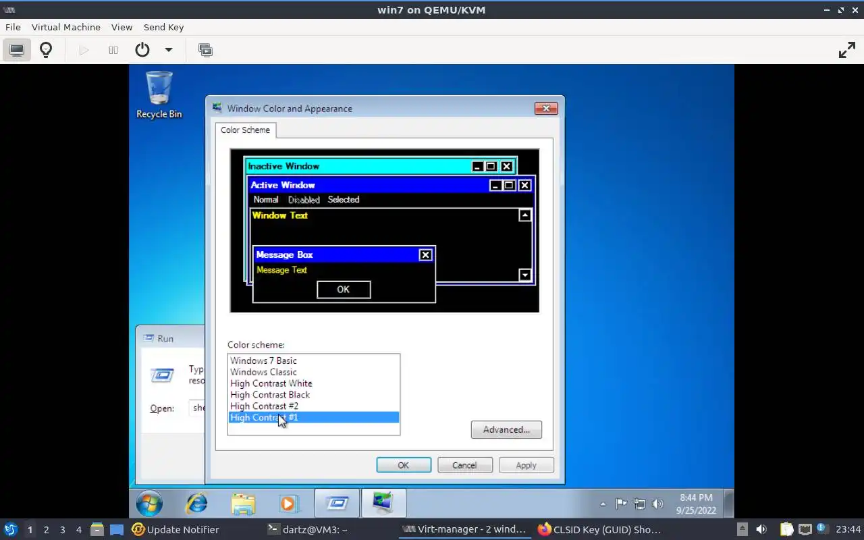Image resolution: width=864 pixels, height=540 pixels.
Task: Open the host file manager panel icon
Action: [x=97, y=530]
